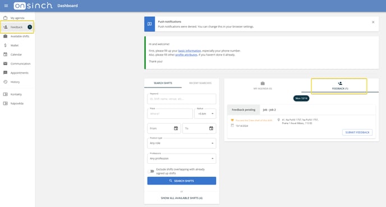The image size is (386, 207).
Task: Click the Appointments chat icon
Action: pyautogui.click(x=6, y=72)
